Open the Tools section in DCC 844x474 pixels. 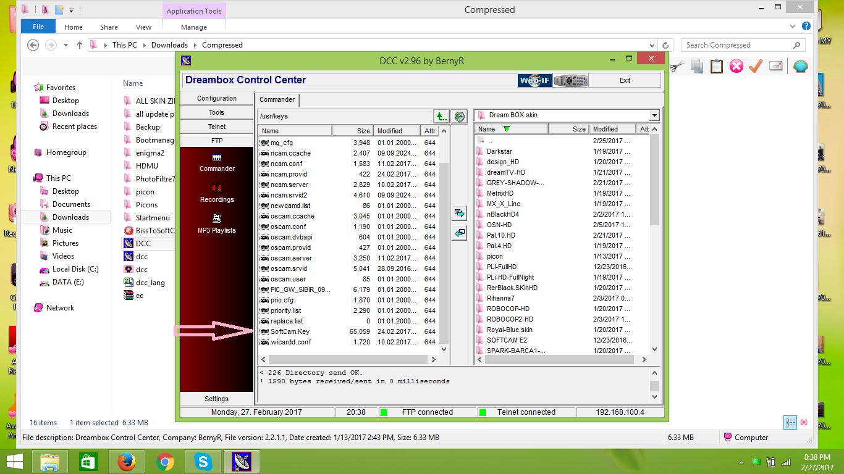[x=217, y=112]
